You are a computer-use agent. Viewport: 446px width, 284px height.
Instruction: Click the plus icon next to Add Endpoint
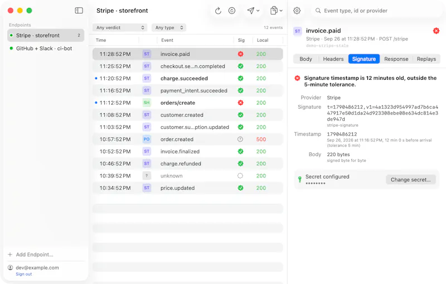[x=10, y=254]
